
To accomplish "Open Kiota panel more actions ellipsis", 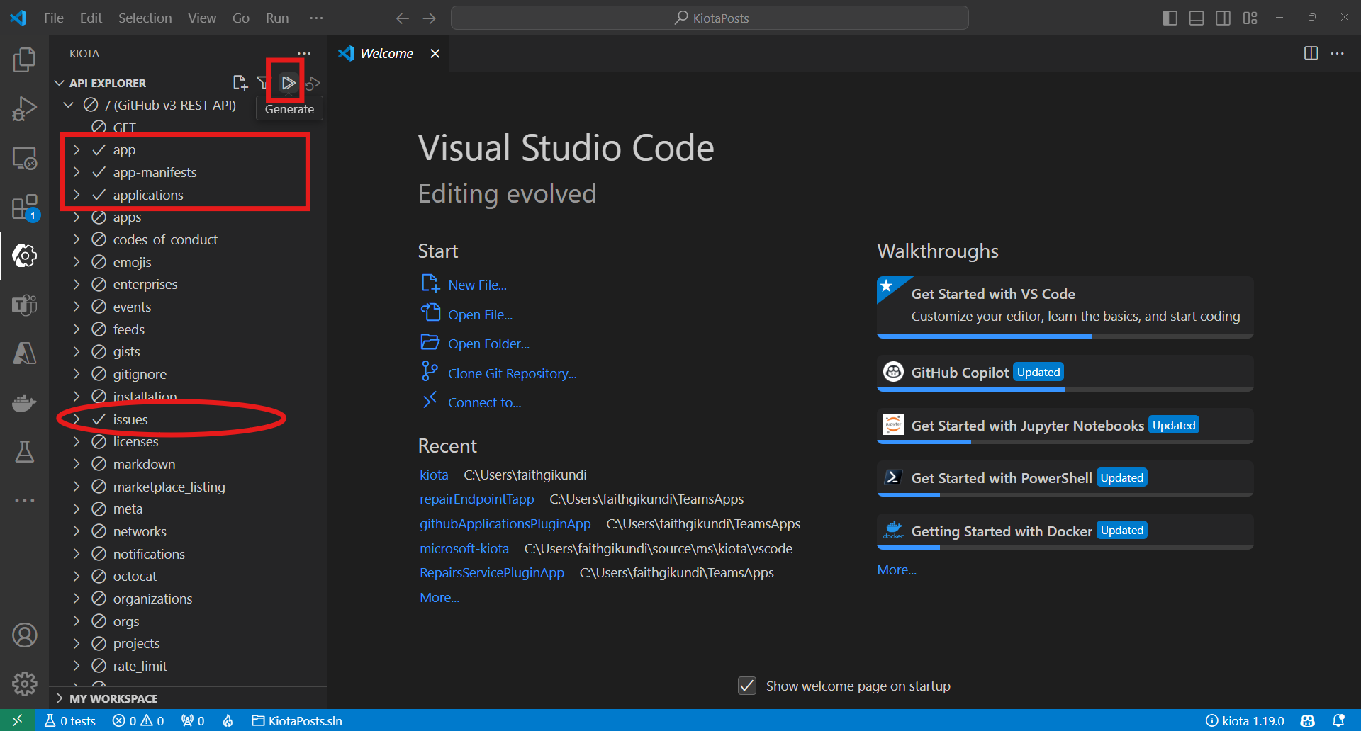I will [x=304, y=54].
